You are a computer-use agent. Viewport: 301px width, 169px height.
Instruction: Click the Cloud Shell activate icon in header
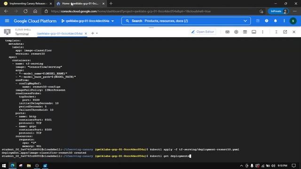(x=258, y=21)
